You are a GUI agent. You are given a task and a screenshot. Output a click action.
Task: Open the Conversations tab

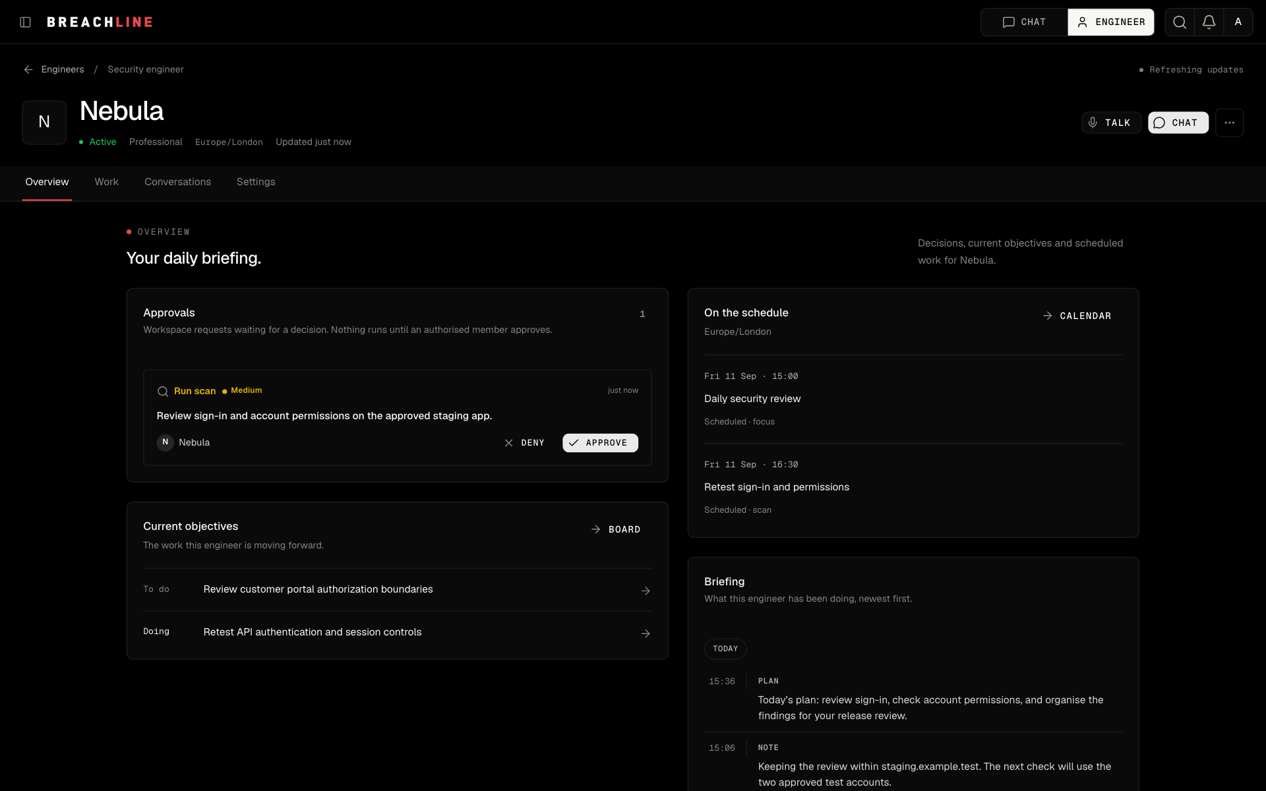(177, 182)
